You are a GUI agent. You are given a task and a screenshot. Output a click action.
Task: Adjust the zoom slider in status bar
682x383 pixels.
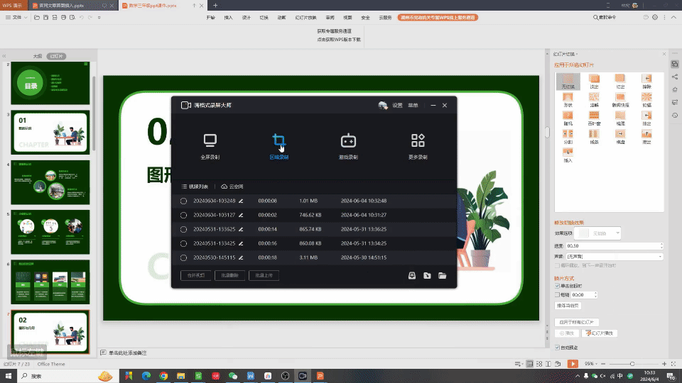632,364
